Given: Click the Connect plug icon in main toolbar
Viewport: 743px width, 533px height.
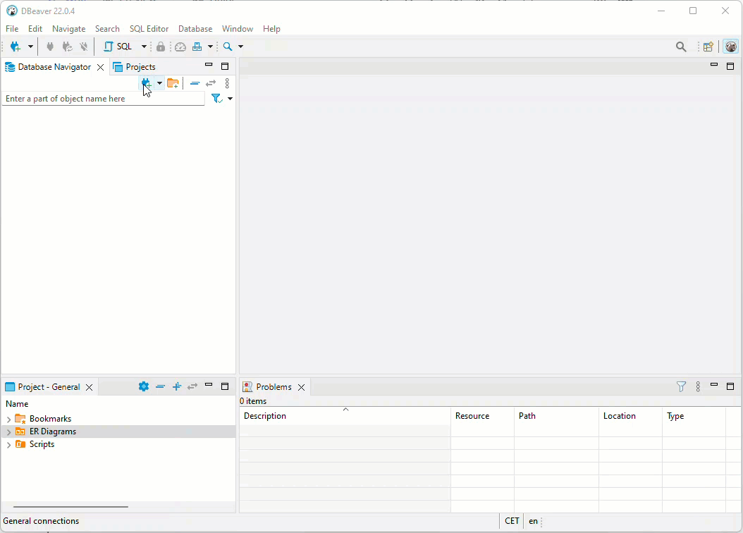Looking at the screenshot, I should pos(50,47).
